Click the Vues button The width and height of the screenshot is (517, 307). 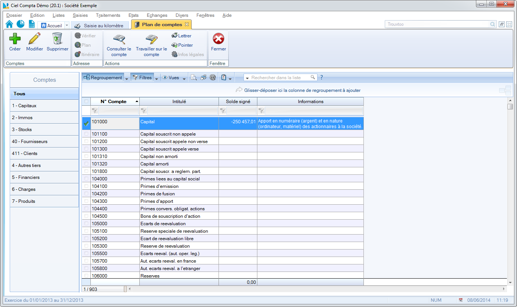click(171, 78)
